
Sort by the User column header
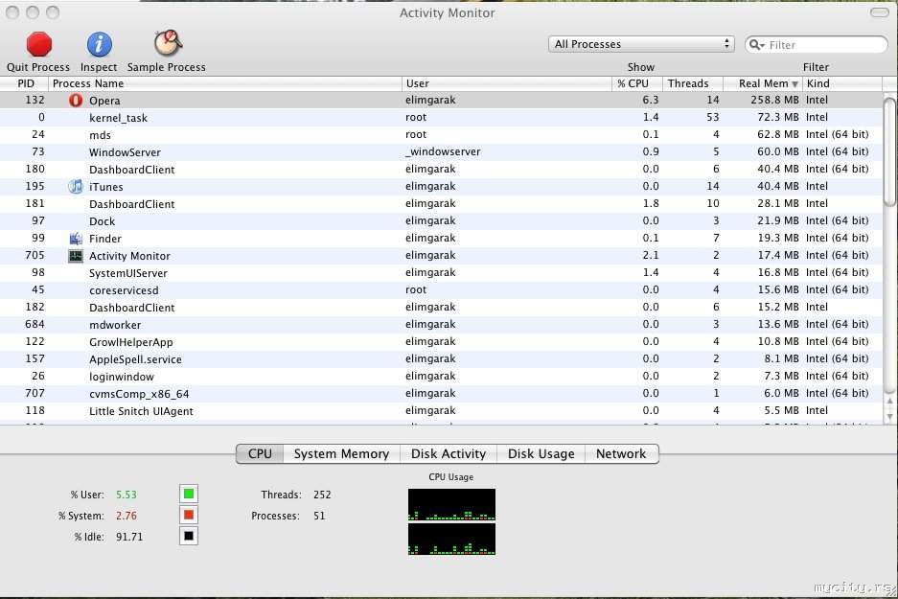coord(507,83)
